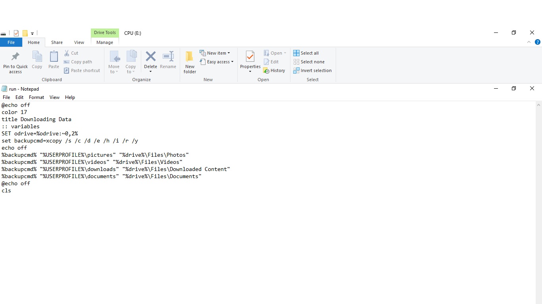Click the Cut scissors command

71,53
